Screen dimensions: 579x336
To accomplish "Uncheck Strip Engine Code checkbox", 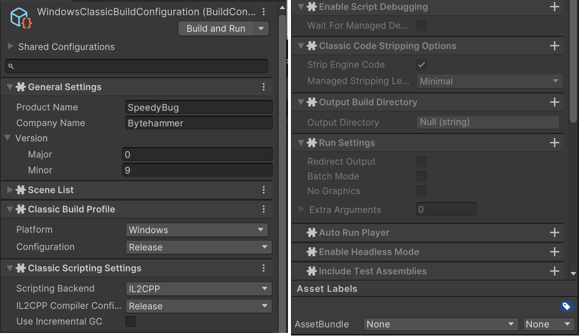I will coord(421,64).
